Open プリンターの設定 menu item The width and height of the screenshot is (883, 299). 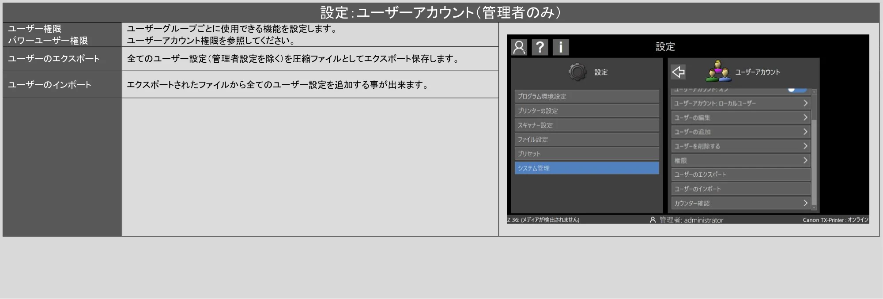click(x=587, y=111)
